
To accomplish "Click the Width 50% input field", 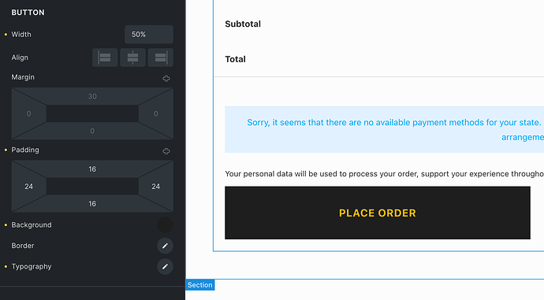I will tap(149, 35).
